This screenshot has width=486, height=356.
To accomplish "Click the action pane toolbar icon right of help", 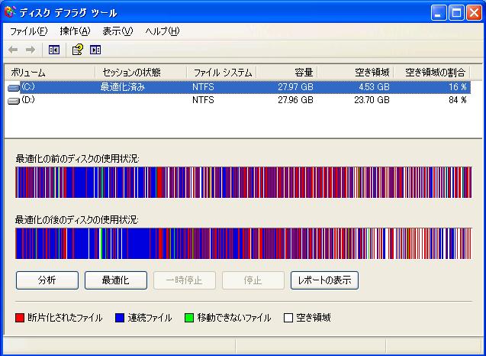I will pos(95,50).
